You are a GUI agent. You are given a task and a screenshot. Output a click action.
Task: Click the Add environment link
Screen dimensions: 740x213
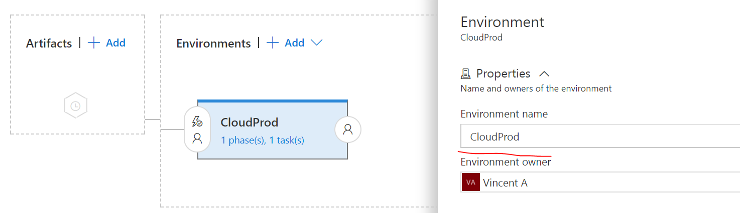point(294,43)
